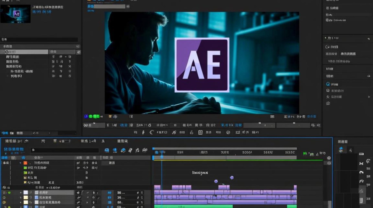Select the long green clip on the bottom timeline track
Viewport: 373px width, 208px height.
pyautogui.click(x=193, y=206)
